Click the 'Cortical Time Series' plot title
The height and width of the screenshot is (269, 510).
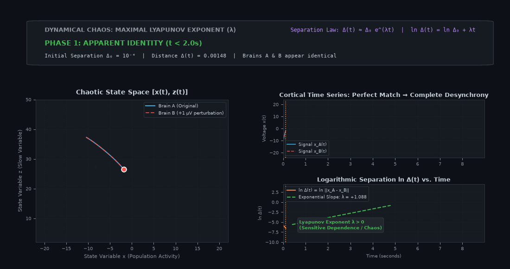384,95
